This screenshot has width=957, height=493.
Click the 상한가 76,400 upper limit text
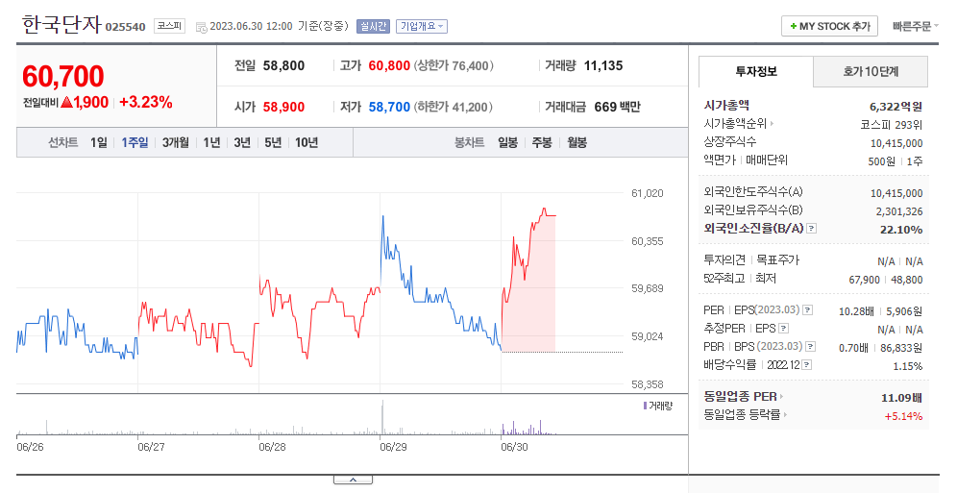pyautogui.click(x=454, y=66)
